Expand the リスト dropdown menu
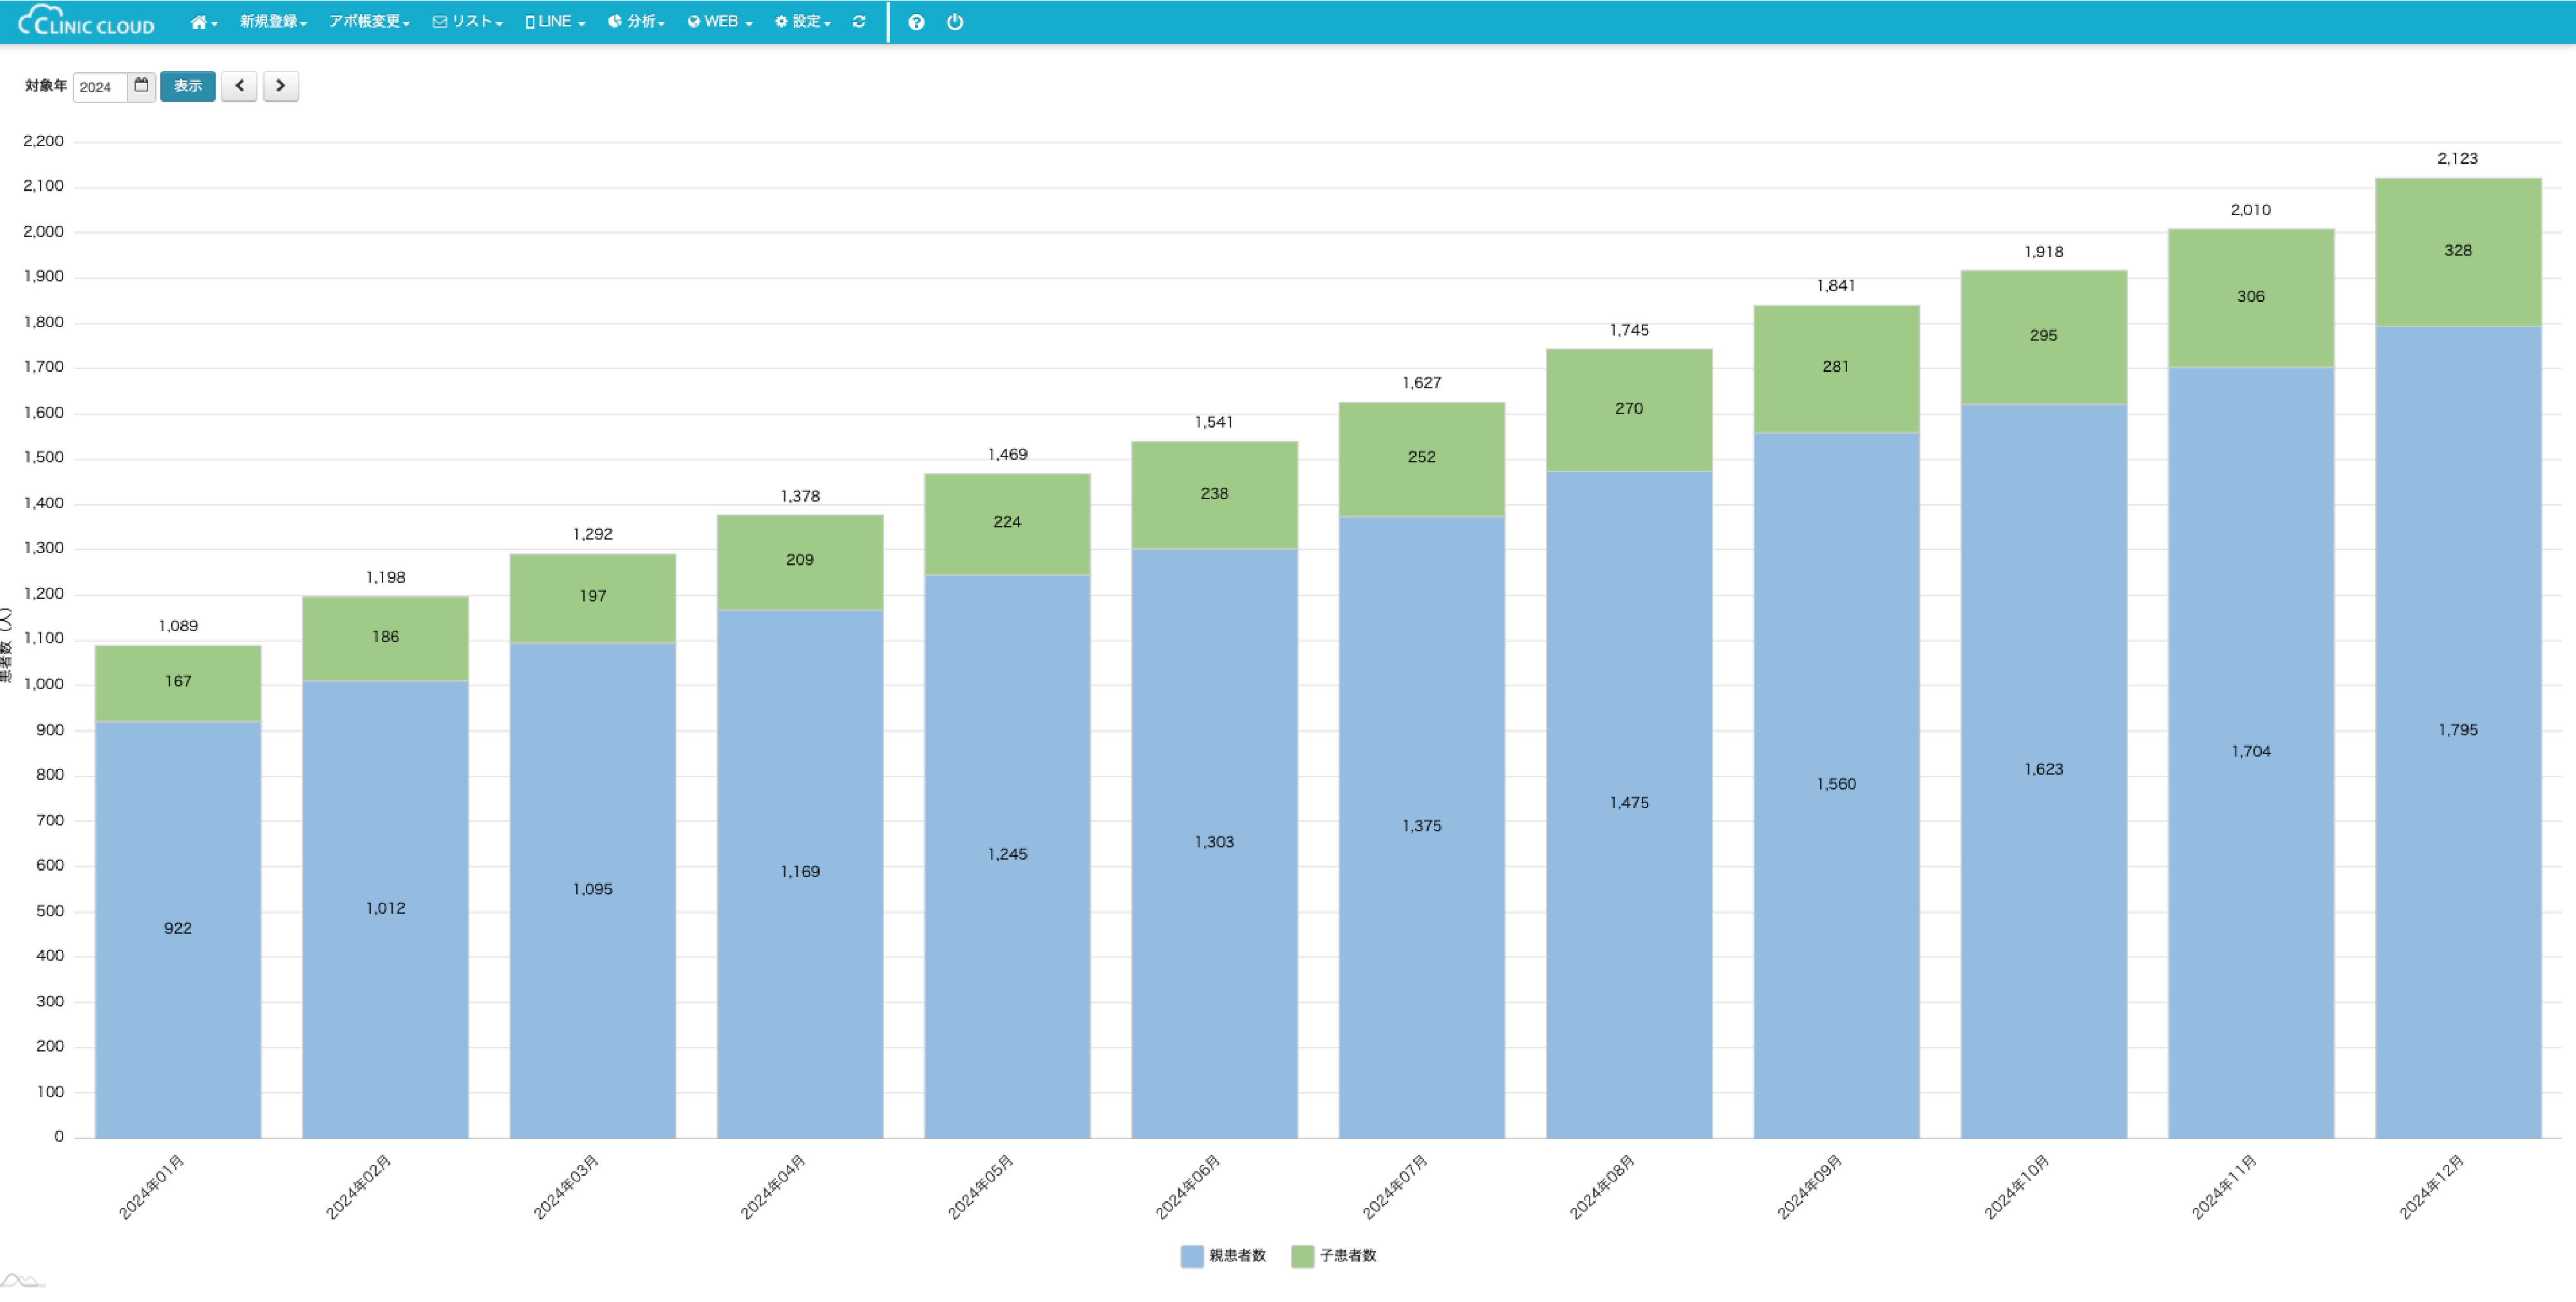The image size is (2576, 1302). pos(468,22)
